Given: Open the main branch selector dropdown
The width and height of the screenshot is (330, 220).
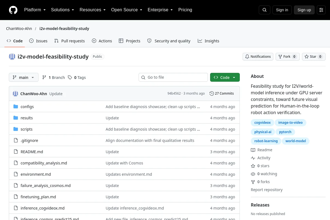Looking at the screenshot, I should click(24, 78).
